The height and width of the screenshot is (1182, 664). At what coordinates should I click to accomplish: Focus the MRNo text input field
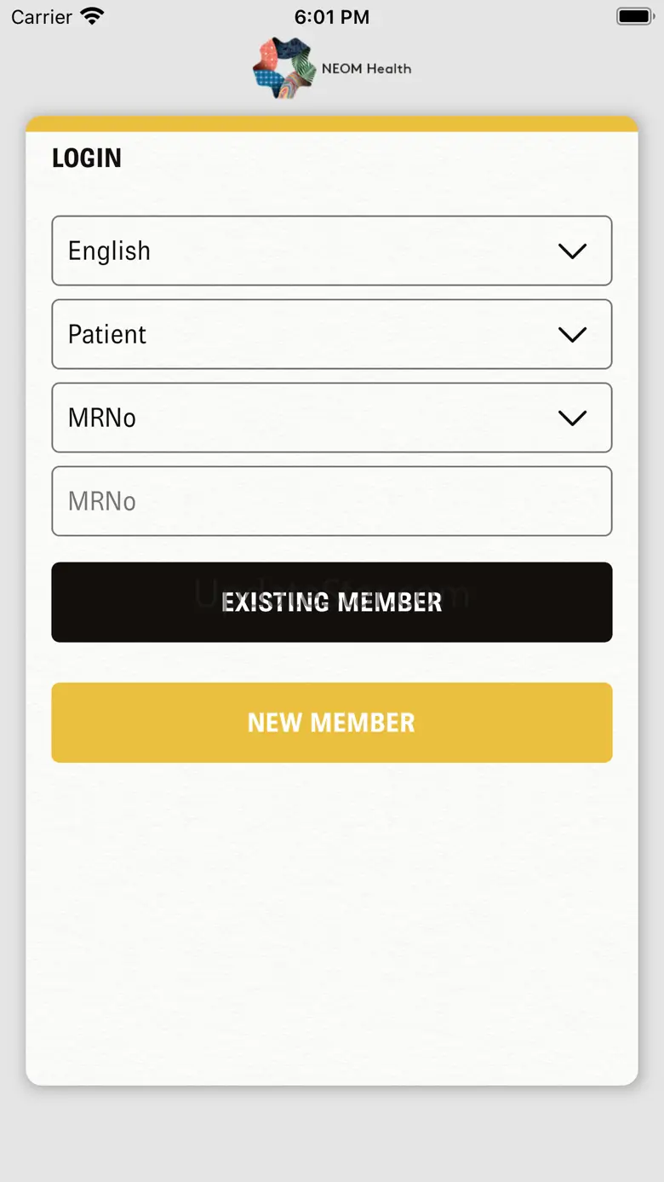click(332, 502)
